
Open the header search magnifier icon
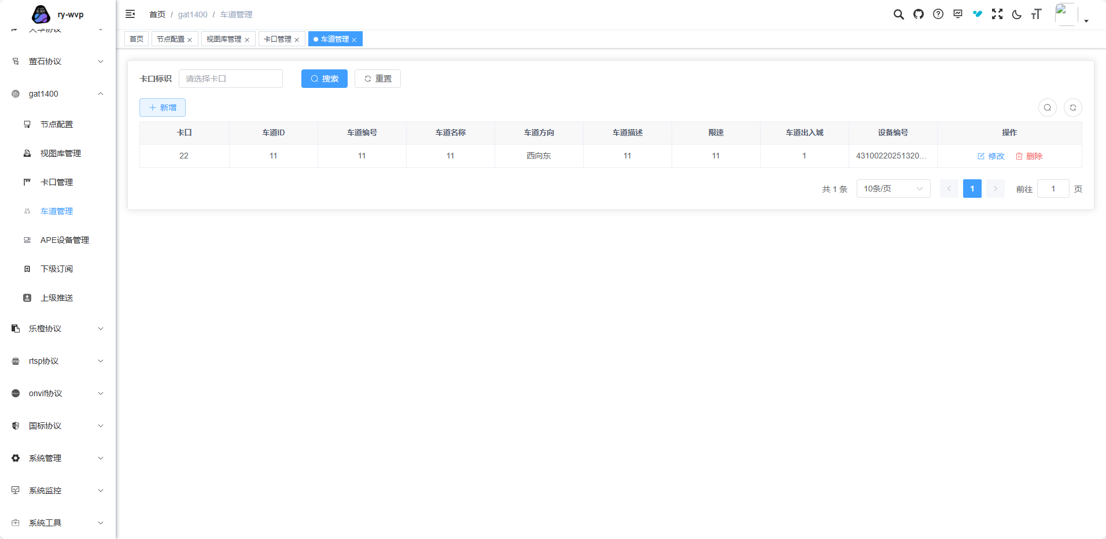[x=898, y=14]
